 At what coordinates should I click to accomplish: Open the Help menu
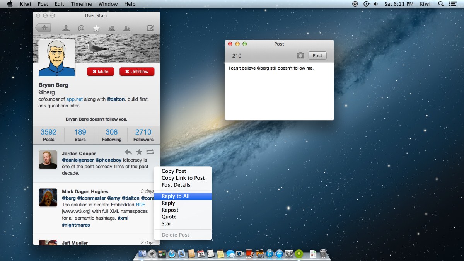(x=130, y=4)
